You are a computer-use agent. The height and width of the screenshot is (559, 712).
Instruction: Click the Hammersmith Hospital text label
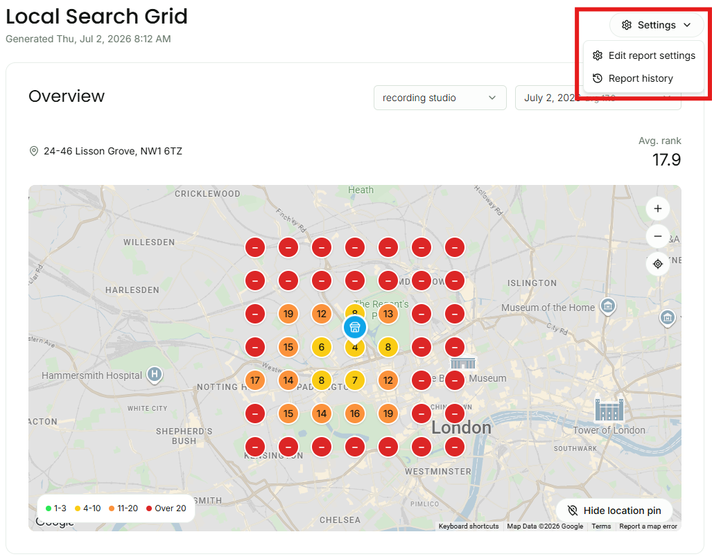coord(92,375)
